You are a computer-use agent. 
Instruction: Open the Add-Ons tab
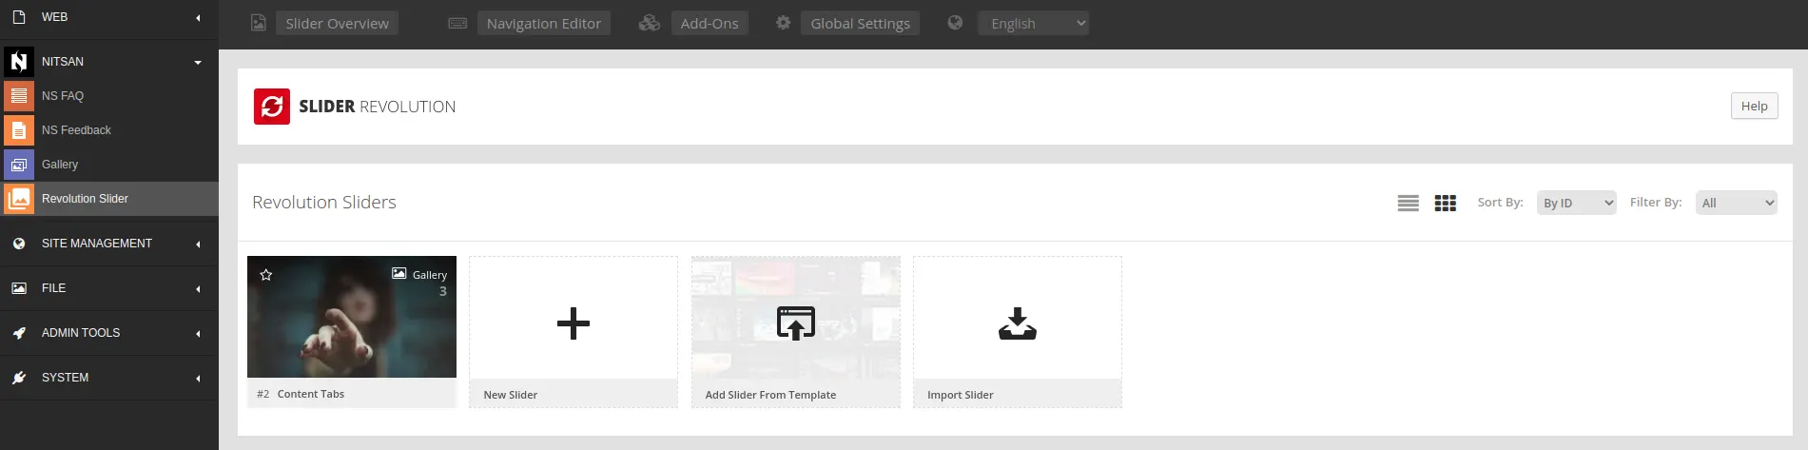[710, 23]
